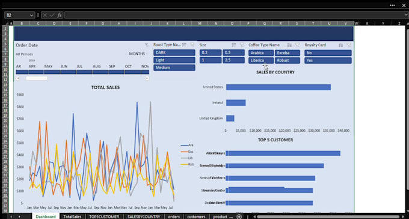Click timeline scrollbar left arrow
Screen dimensions: 409x219
coord(17,78)
